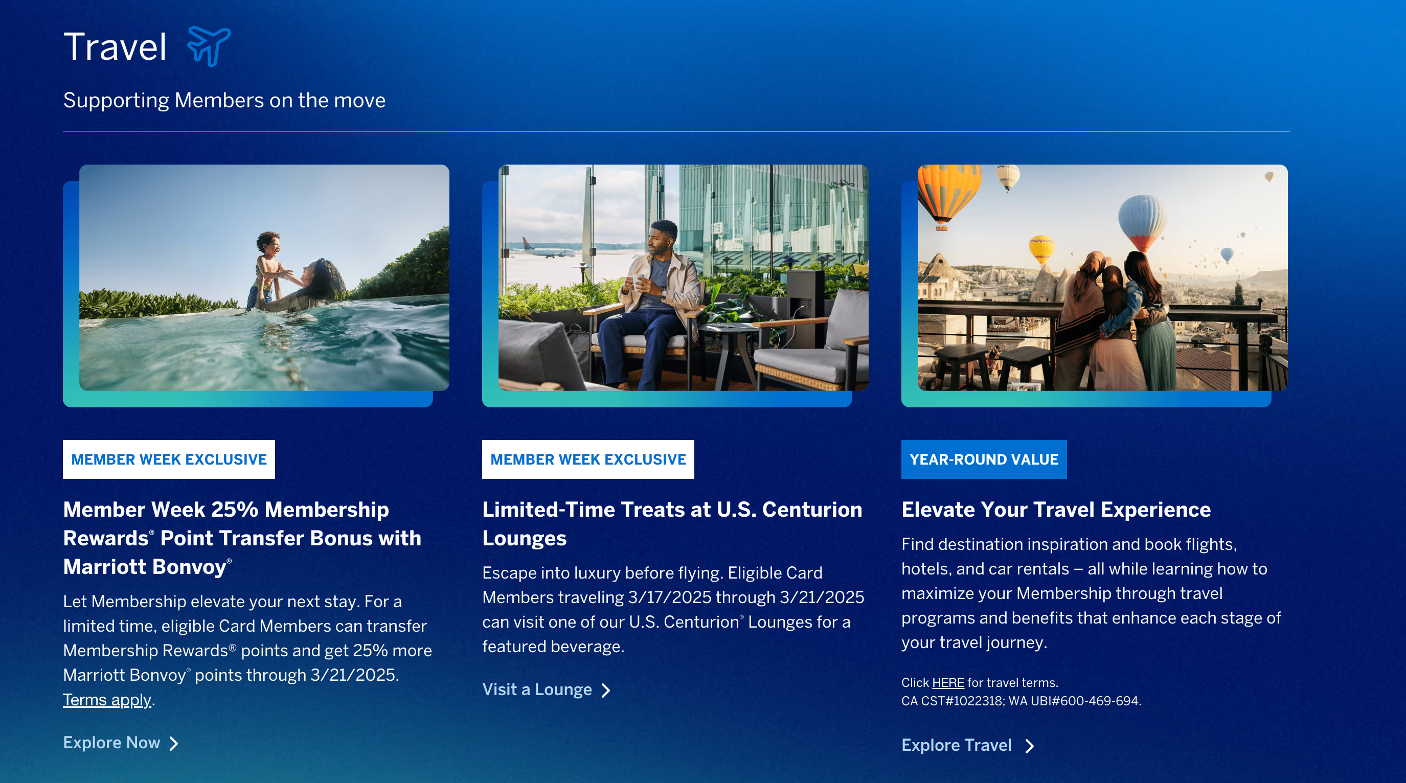Open the Terms apply link

(107, 700)
